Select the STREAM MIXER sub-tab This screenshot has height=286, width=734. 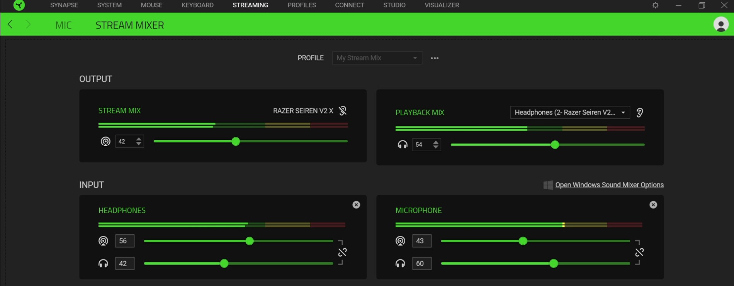click(130, 25)
